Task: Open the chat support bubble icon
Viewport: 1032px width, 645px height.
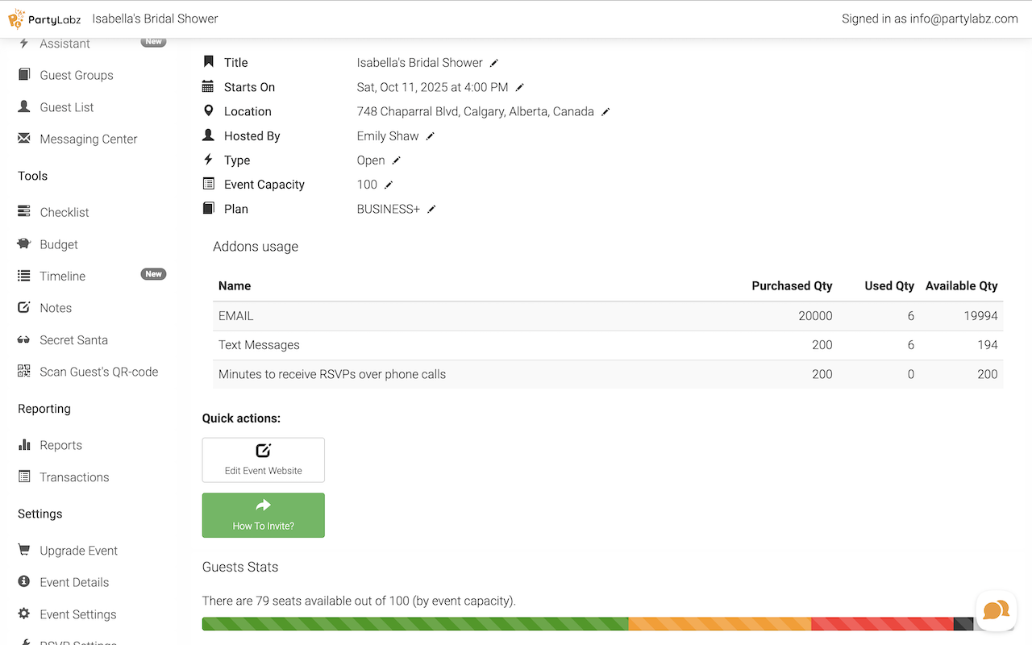Action: coord(996,610)
